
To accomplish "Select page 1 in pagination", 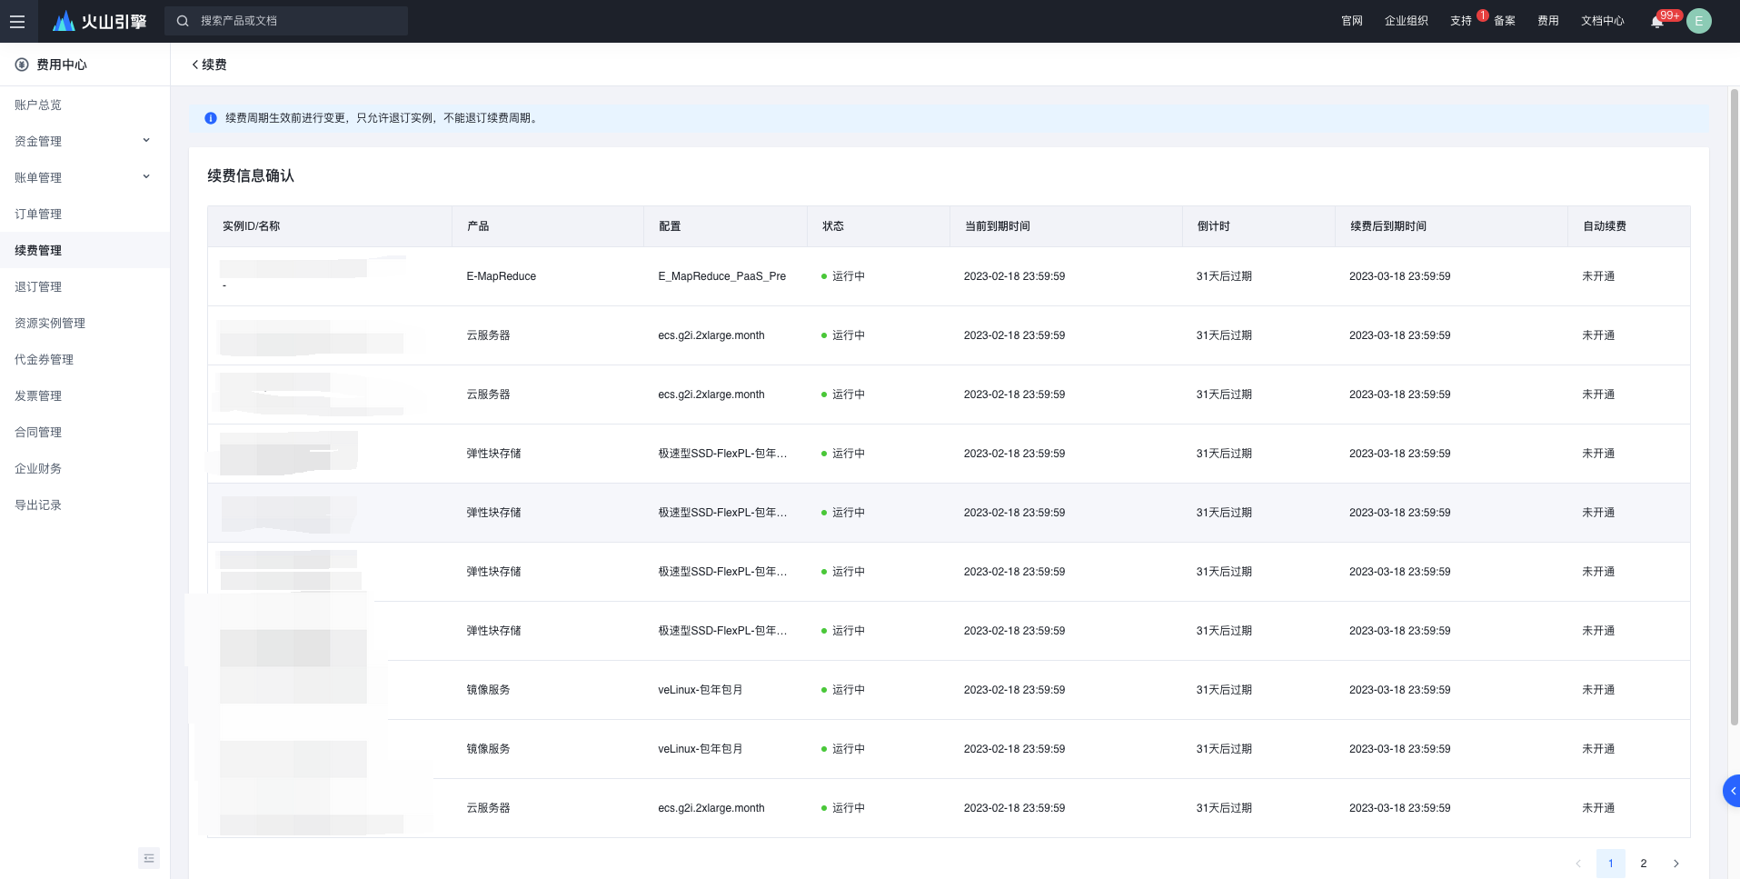I will 1611,864.
